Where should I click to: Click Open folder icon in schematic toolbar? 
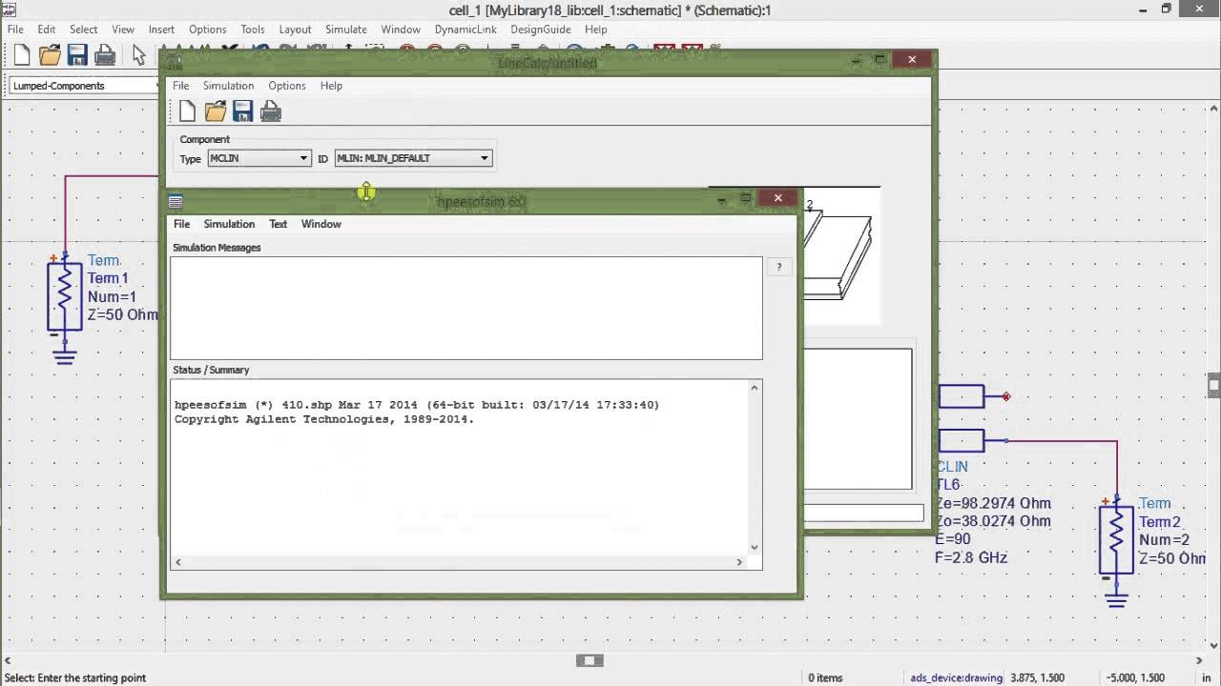[51, 55]
